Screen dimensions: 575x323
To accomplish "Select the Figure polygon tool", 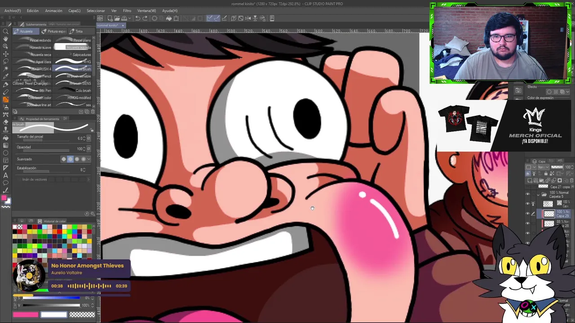I will [x=6, y=153].
